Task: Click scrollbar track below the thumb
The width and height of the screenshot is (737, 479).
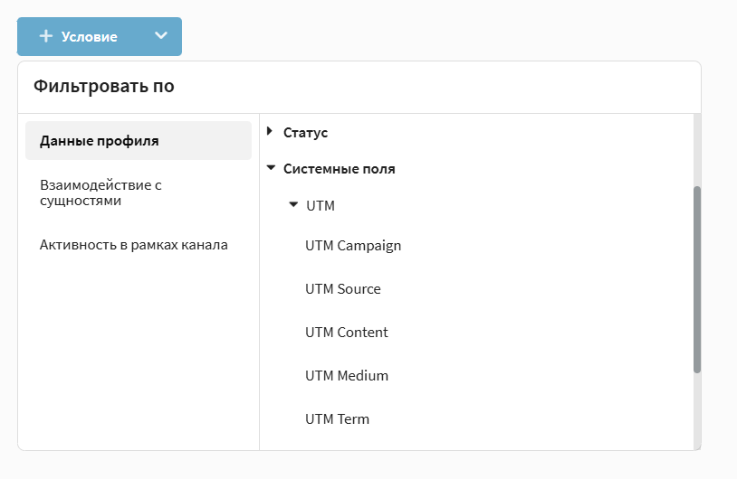Action: click(696, 411)
